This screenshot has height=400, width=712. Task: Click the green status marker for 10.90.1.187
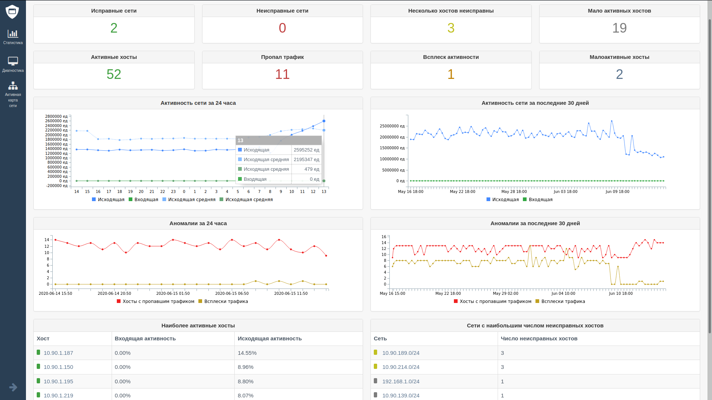[38, 353]
